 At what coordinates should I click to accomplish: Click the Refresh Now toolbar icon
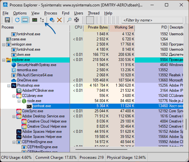17,20
